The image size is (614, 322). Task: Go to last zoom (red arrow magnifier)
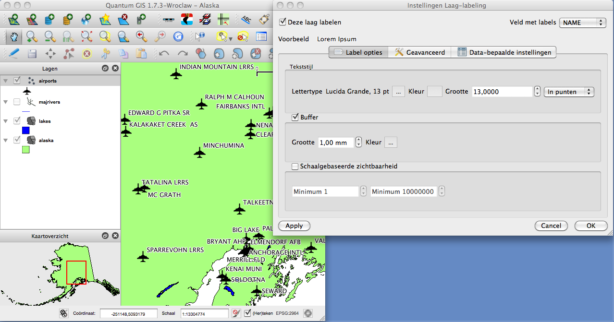click(141, 36)
